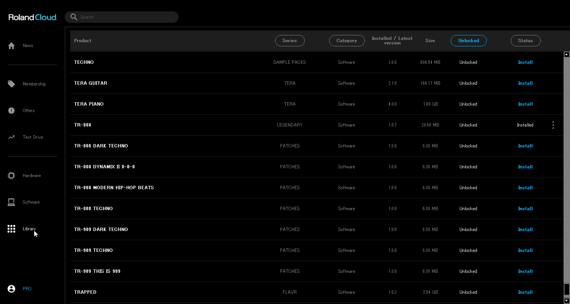570x304 pixels.
Task: Select the TERA GUITAR product name
Action: [x=91, y=83]
